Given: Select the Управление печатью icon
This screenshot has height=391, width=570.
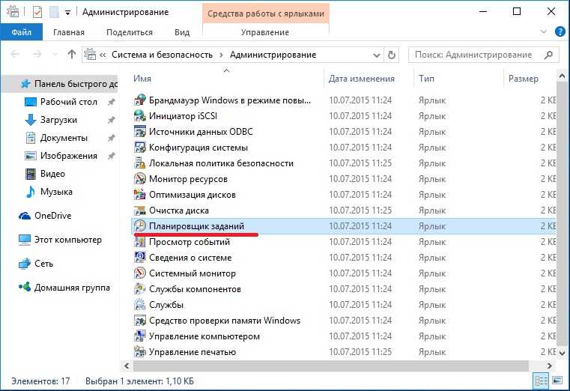Looking at the screenshot, I should [140, 352].
